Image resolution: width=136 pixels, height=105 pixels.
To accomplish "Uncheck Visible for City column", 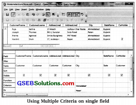I will click(89, 75).
